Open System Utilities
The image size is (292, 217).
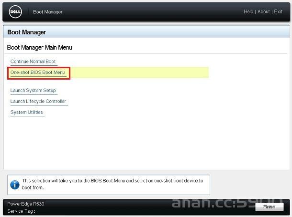coord(27,112)
